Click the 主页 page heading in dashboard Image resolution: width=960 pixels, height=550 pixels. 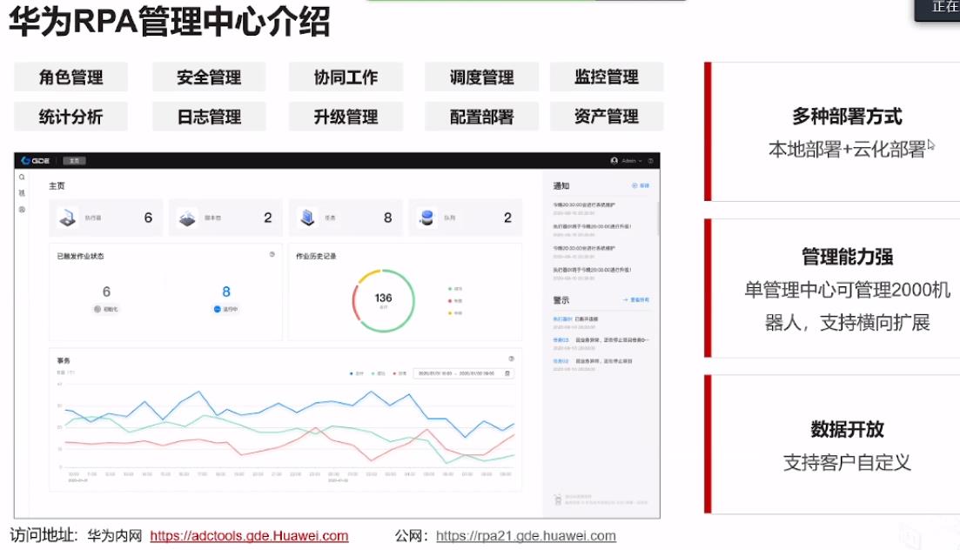coord(57,185)
